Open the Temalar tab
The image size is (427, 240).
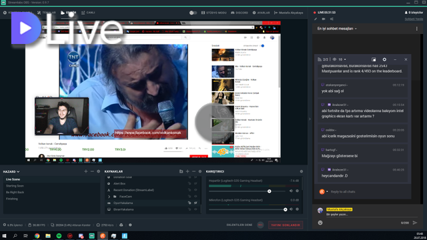point(46,13)
